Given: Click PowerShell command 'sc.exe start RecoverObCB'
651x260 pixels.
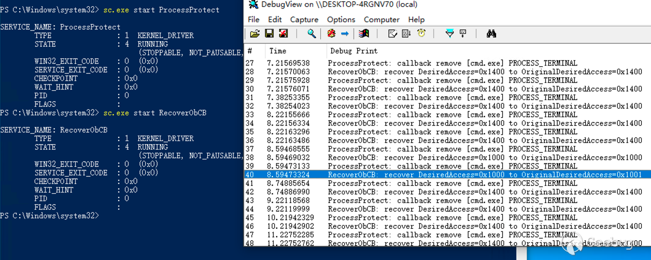Looking at the screenshot, I should tap(155, 113).
